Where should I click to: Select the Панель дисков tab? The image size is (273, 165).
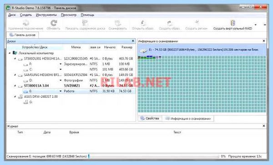22,35
